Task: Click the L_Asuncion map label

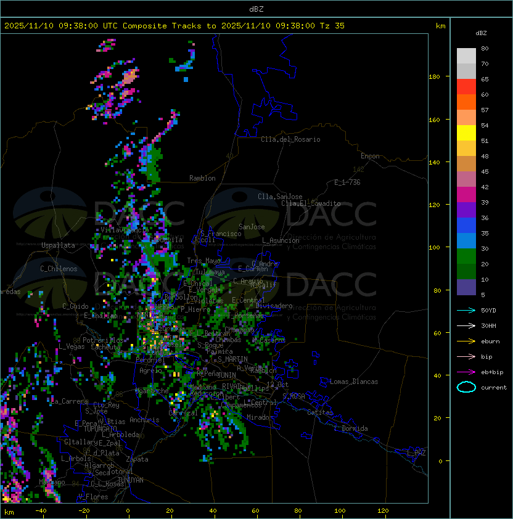Action: click(281, 240)
